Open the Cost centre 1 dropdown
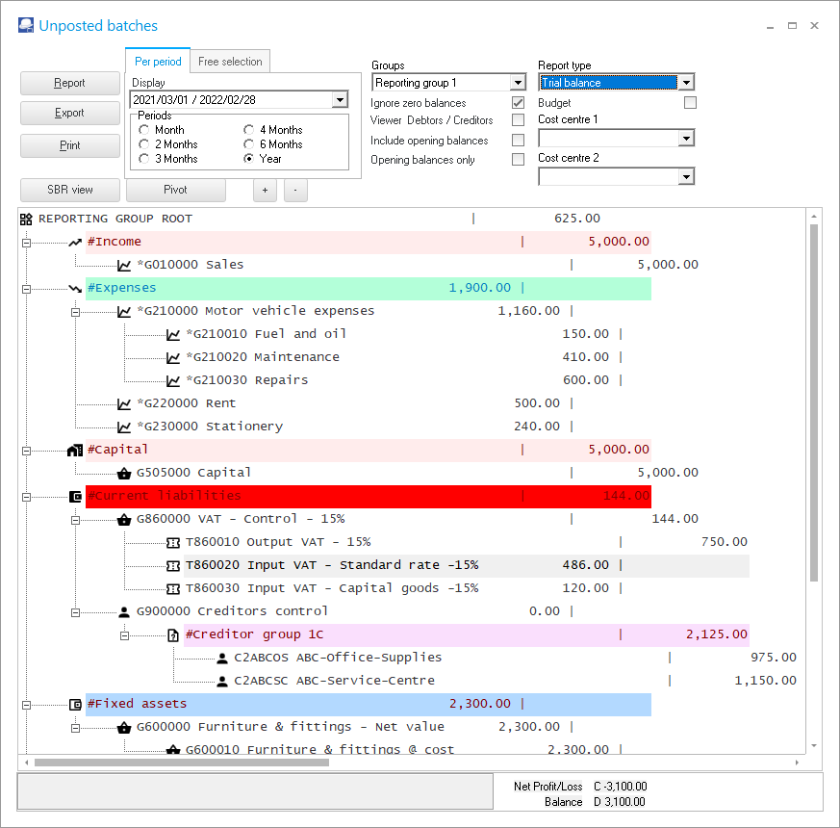Screen dimensions: 840x828 pos(685,139)
